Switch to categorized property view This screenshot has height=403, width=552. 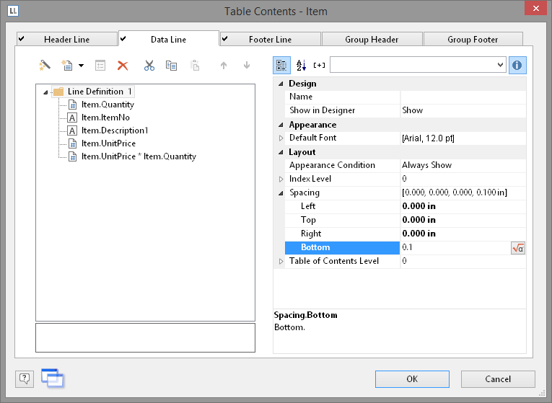[x=281, y=65]
